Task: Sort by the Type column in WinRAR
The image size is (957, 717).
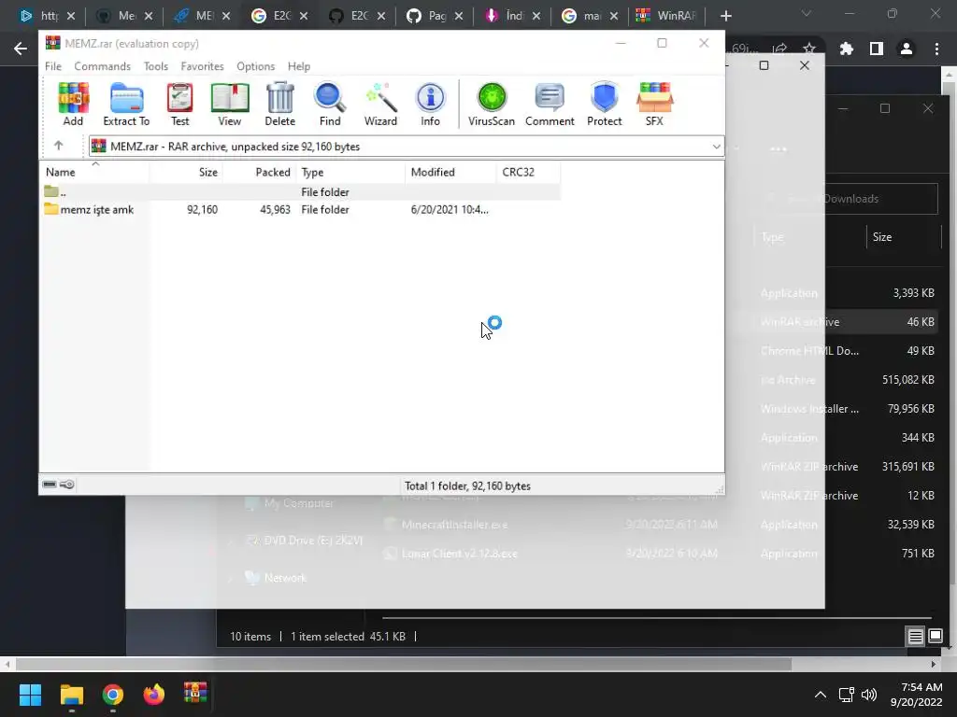Action: [350, 172]
